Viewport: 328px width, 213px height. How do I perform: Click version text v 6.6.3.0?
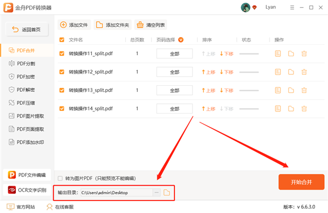[x=306, y=207]
